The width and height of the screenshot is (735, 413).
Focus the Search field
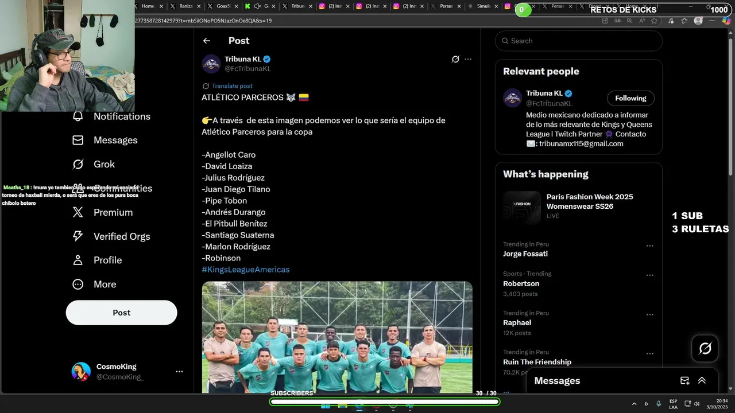point(579,41)
